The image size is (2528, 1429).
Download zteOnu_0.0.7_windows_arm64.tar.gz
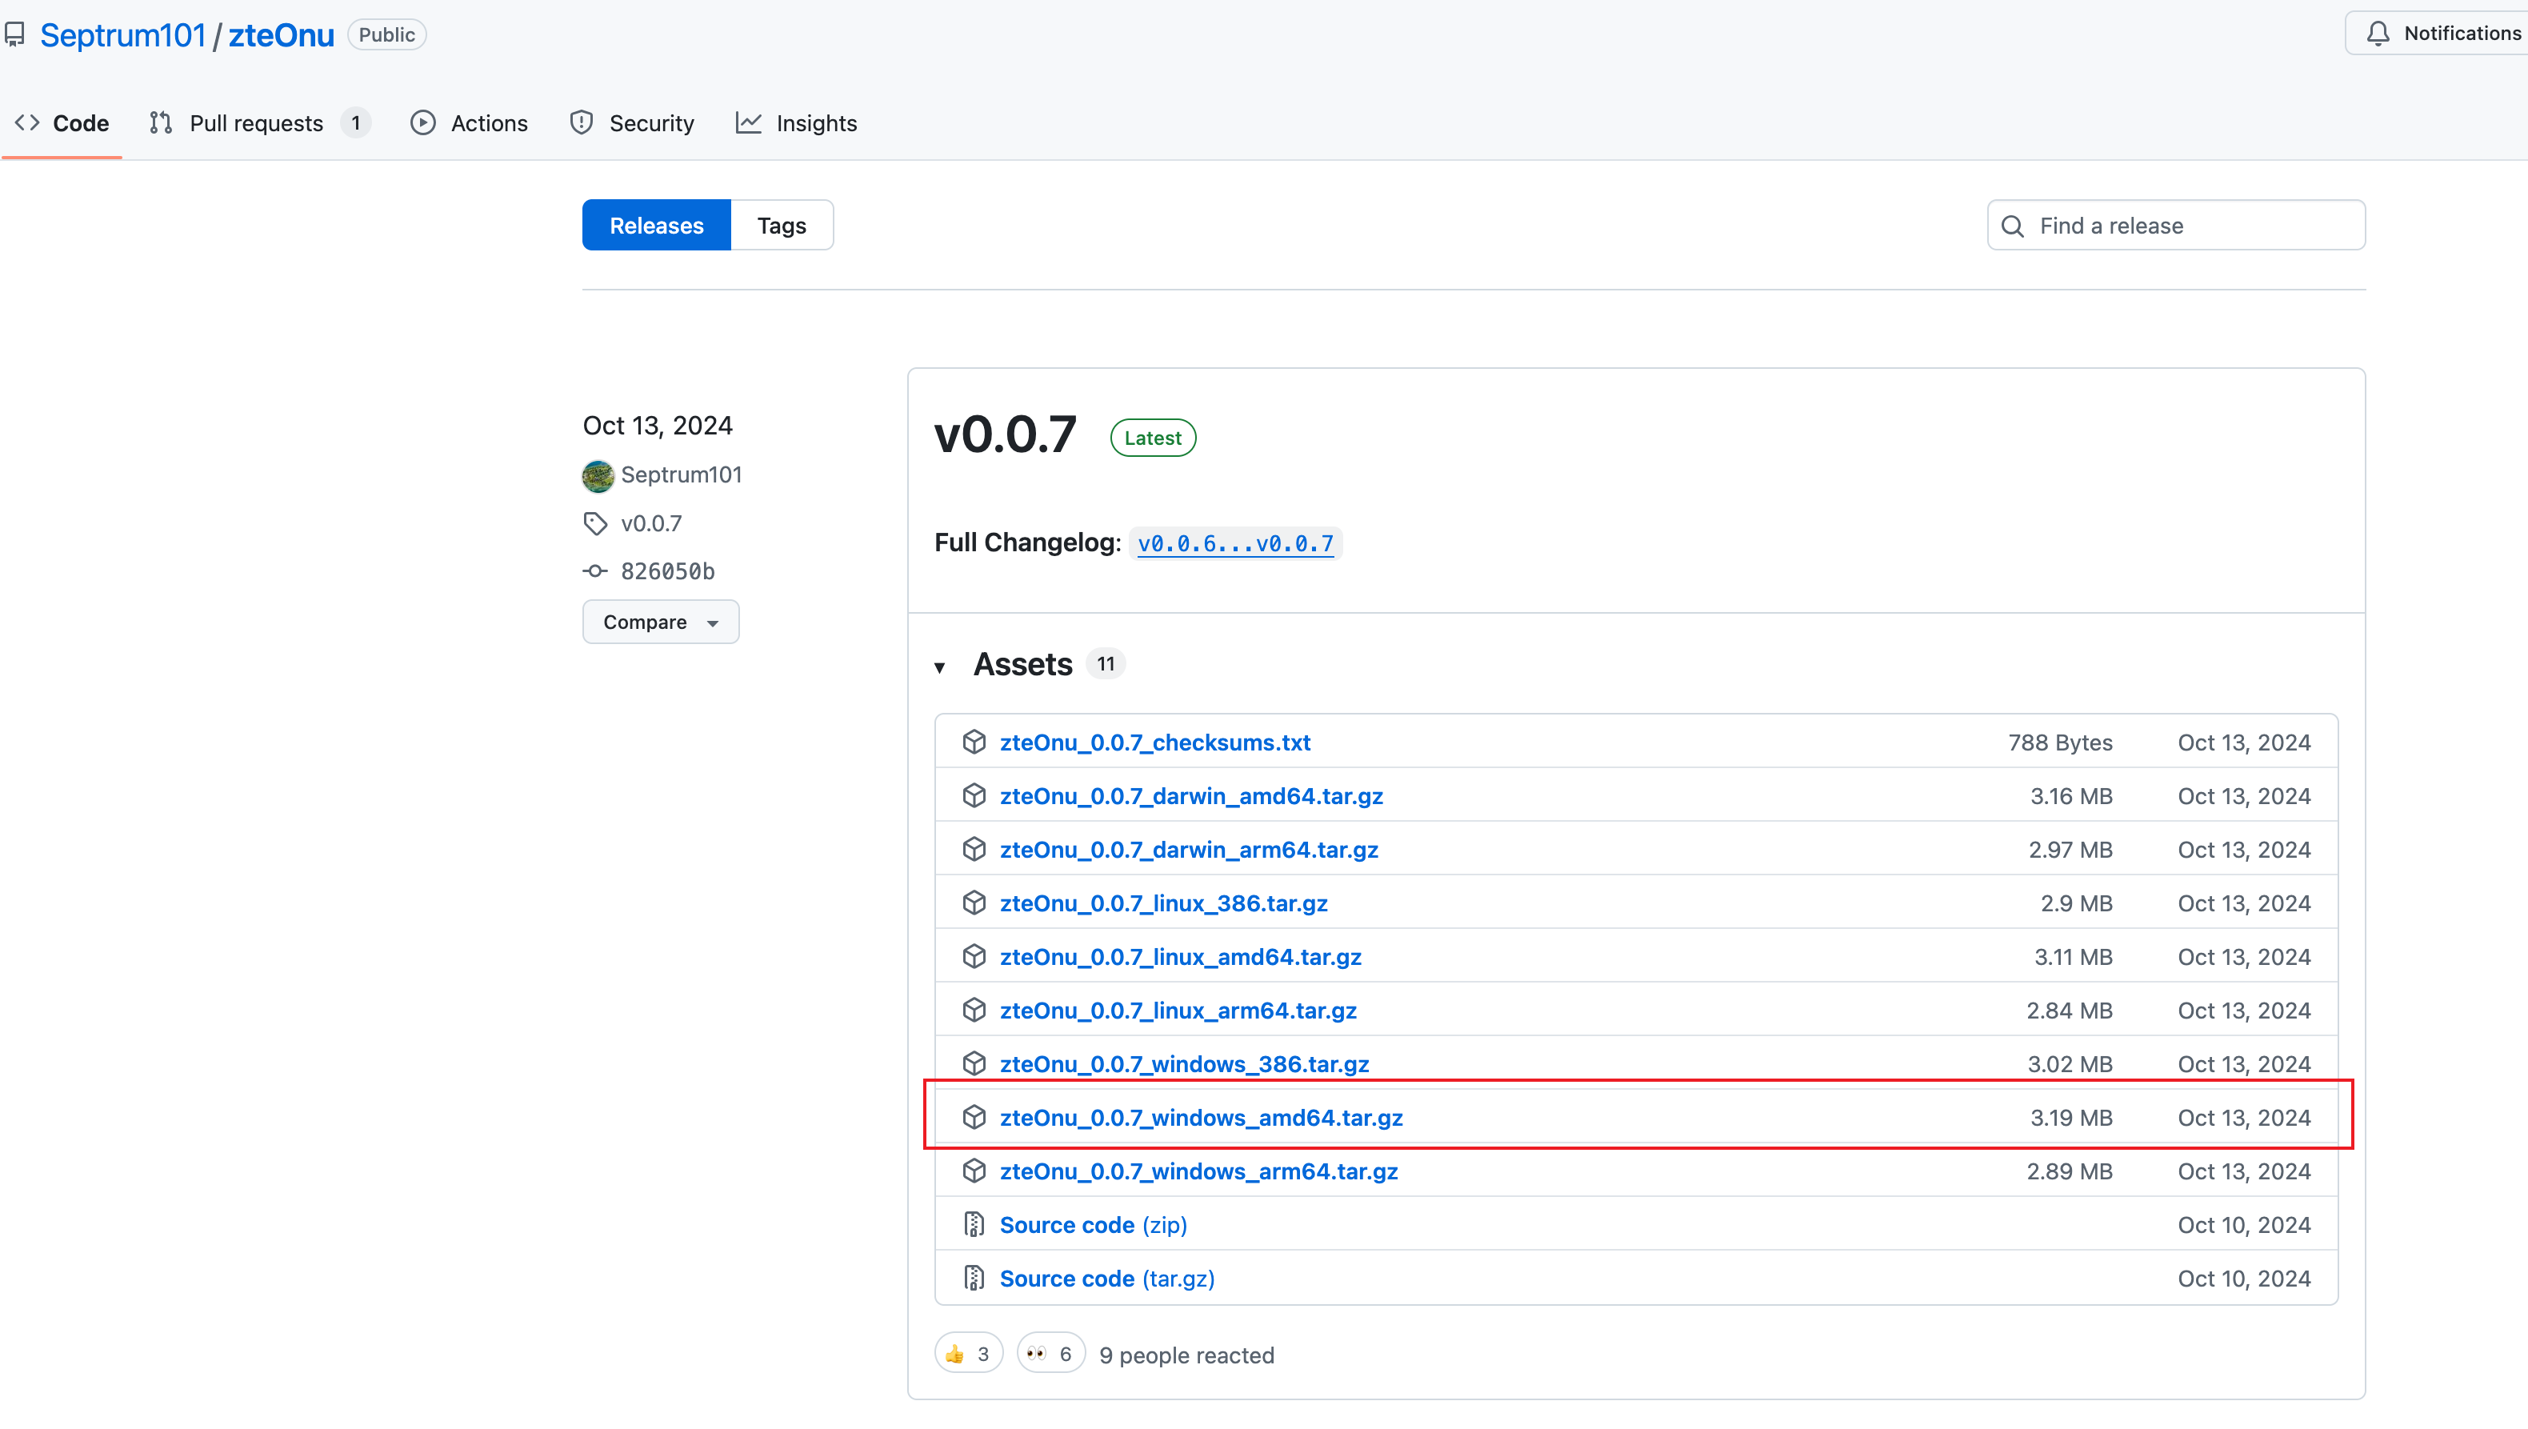tap(1199, 1172)
